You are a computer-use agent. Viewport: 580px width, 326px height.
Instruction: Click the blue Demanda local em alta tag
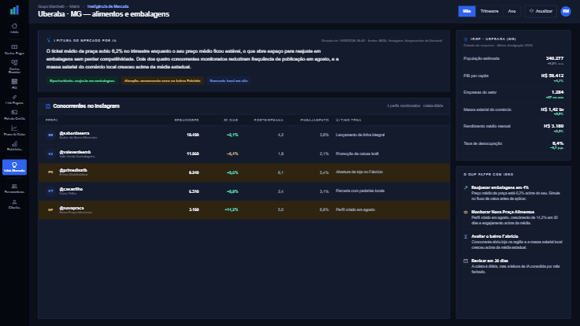(229, 80)
